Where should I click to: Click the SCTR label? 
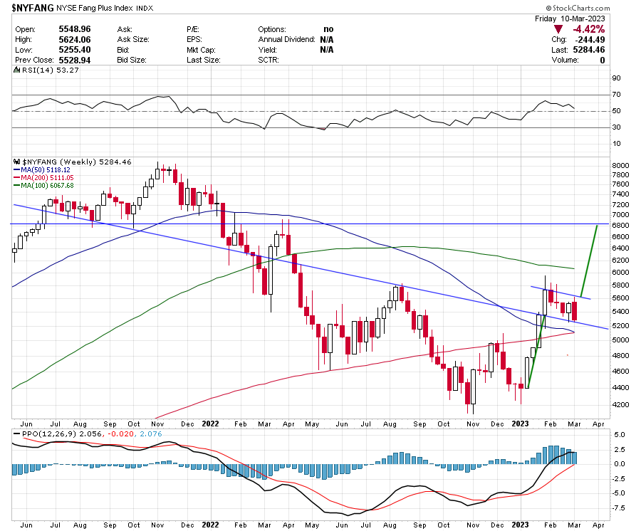coord(269,60)
